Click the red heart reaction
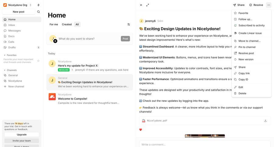 [x=141, y=130]
